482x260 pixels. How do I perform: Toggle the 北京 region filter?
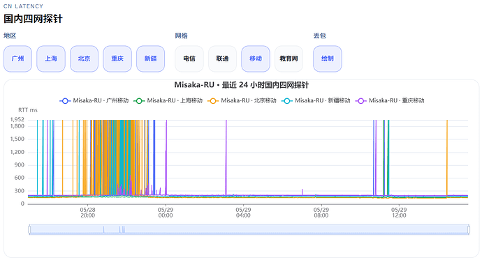click(85, 59)
